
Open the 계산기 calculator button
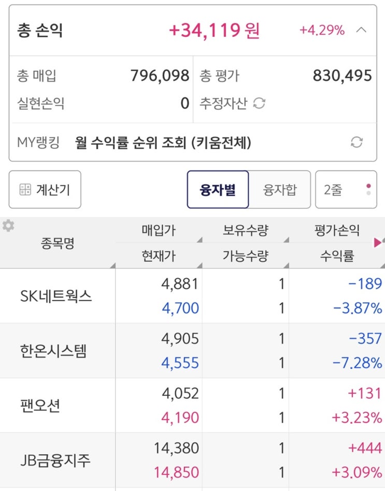[x=45, y=189]
